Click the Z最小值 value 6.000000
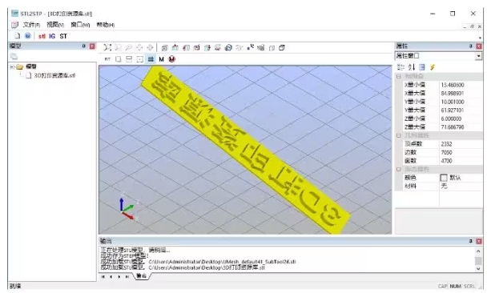The width and height of the screenshot is (487, 293). point(451,118)
